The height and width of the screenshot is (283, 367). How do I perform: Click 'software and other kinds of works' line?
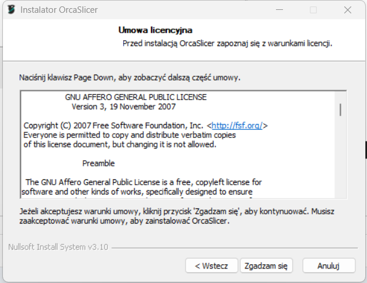[x=137, y=192]
